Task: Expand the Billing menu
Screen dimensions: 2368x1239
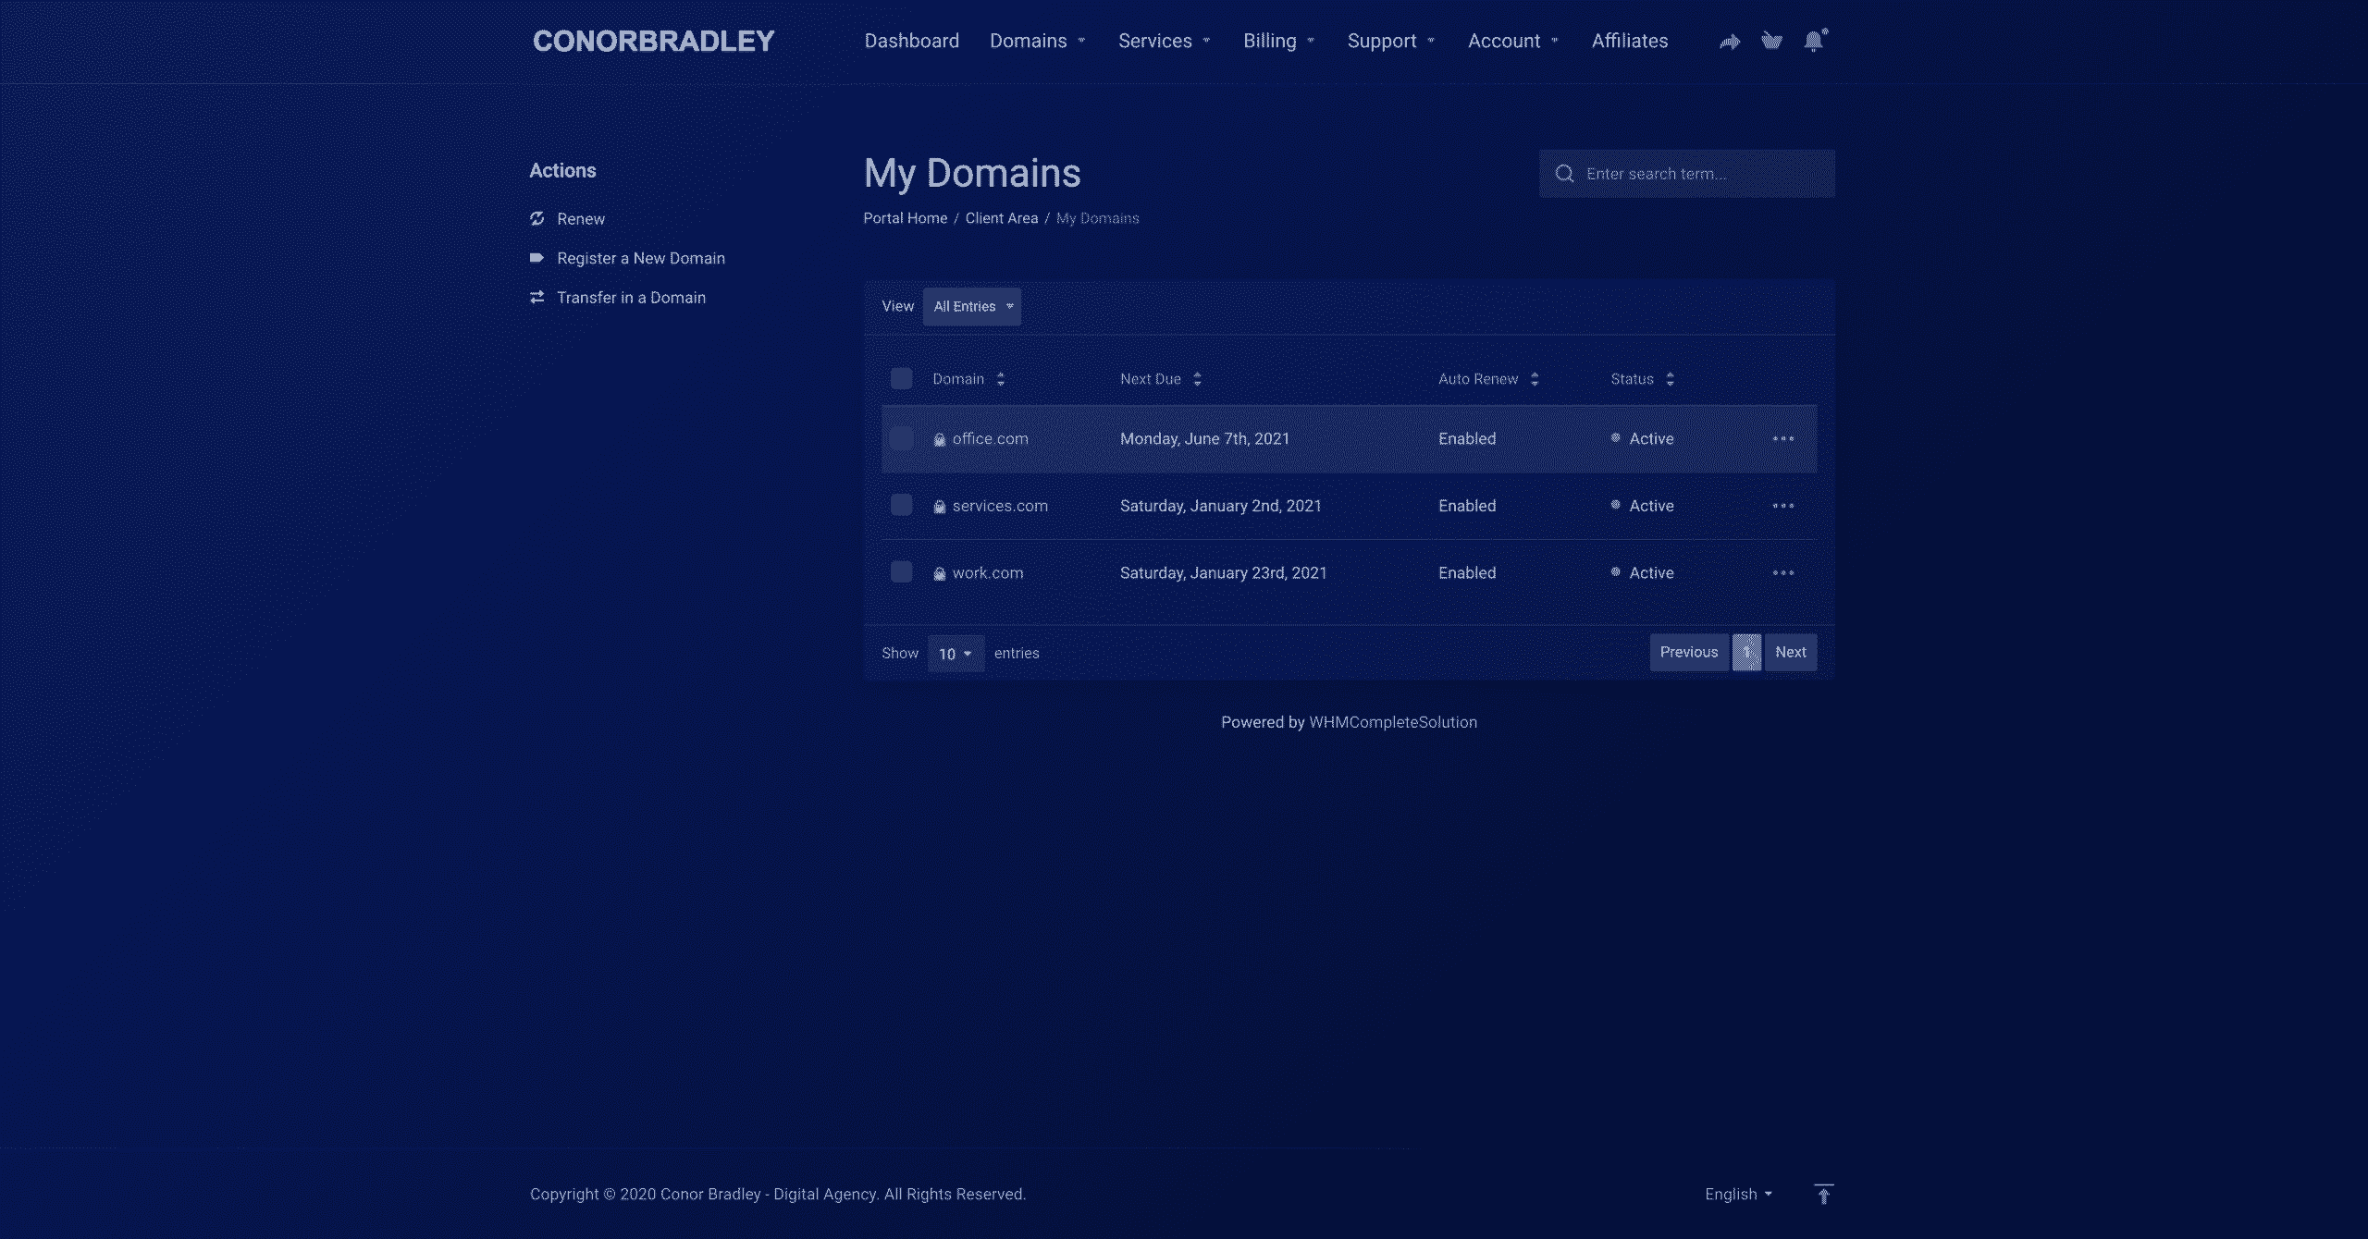Action: (1278, 41)
